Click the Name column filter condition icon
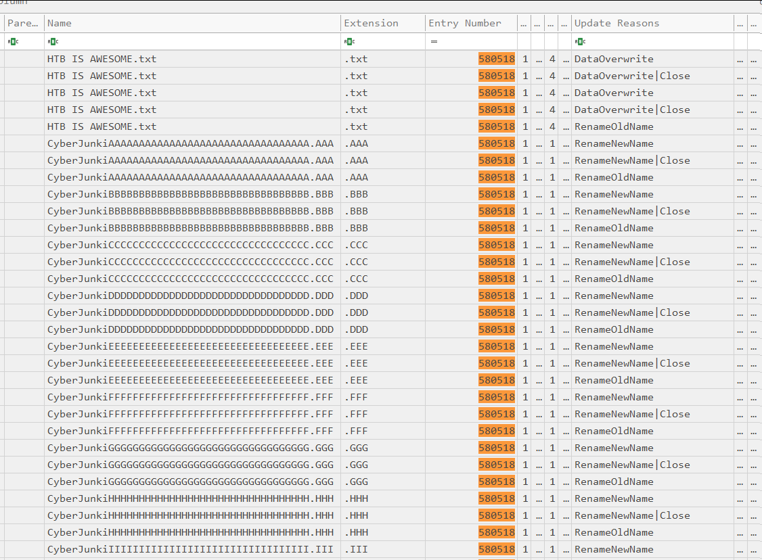The width and height of the screenshot is (762, 560). point(51,42)
